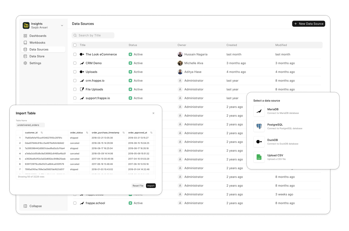
Task: Check the select-all checkbox in table header
Action: coord(75,45)
